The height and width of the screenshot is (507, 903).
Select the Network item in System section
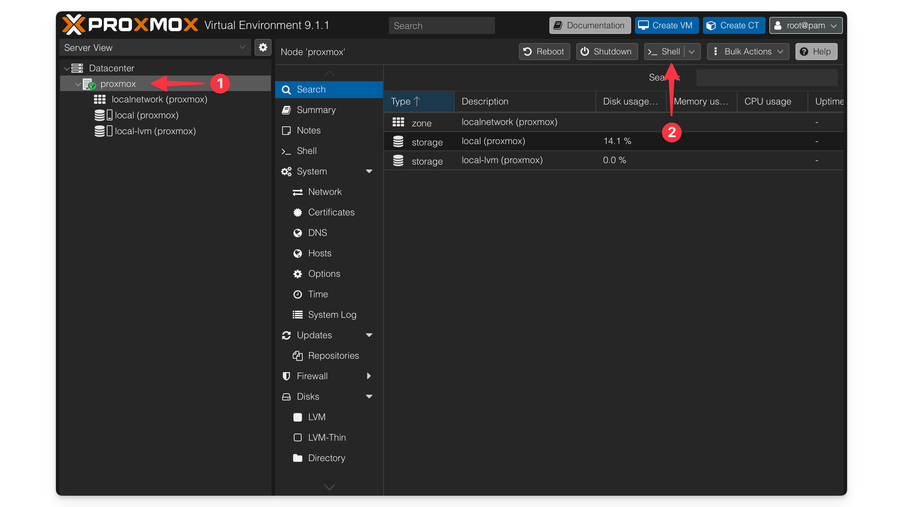click(325, 192)
